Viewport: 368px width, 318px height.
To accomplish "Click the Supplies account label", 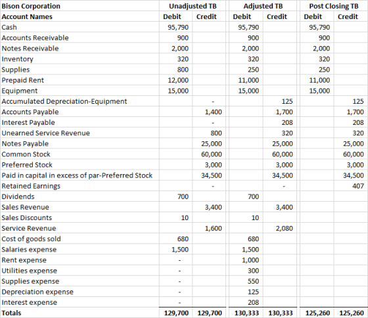I will point(16,70).
